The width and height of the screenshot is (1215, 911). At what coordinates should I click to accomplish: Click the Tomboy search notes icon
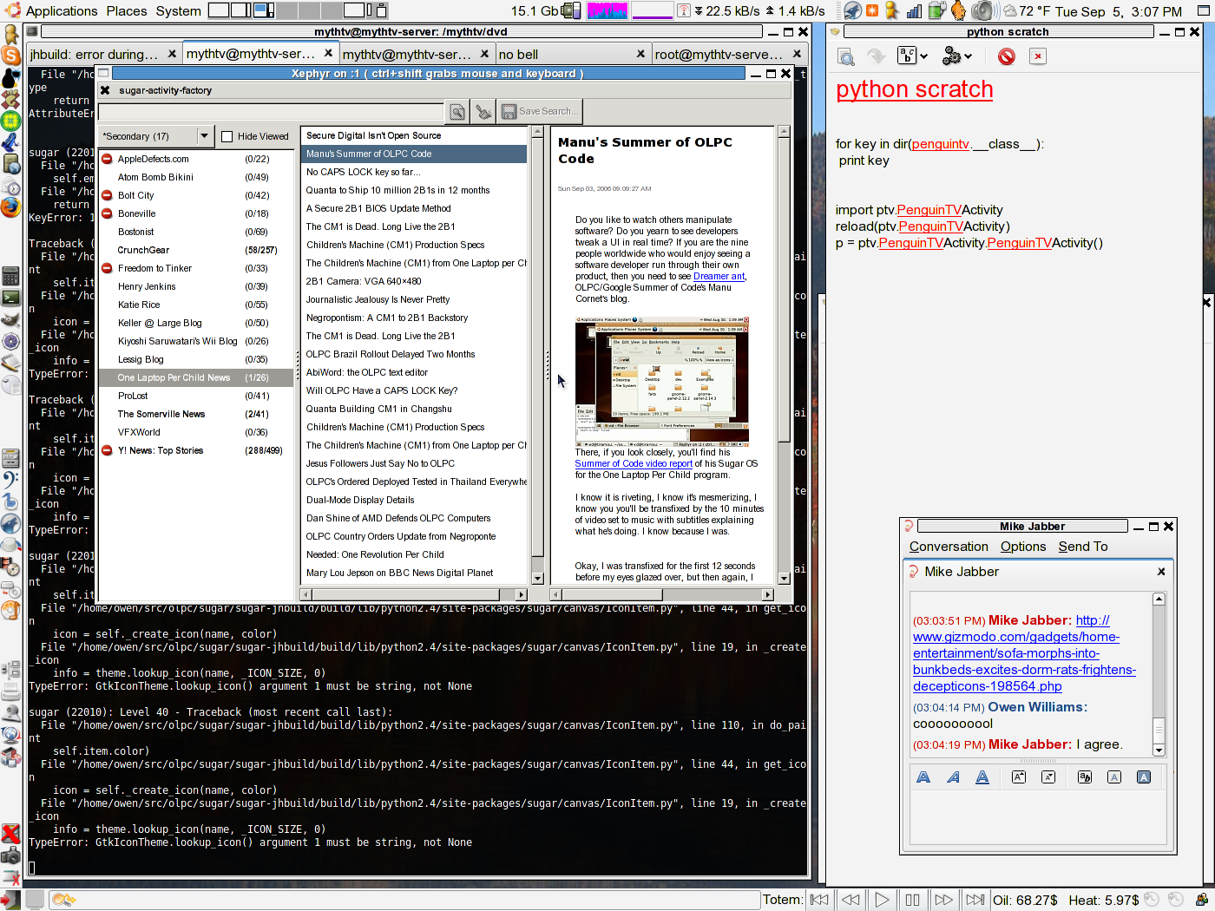pyautogui.click(x=846, y=56)
